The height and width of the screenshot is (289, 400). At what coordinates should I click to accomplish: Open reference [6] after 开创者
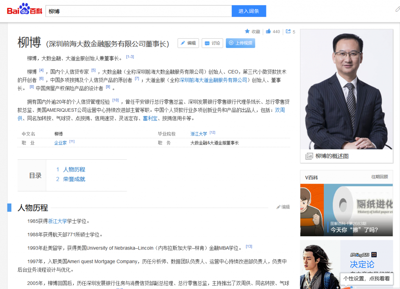(41, 78)
